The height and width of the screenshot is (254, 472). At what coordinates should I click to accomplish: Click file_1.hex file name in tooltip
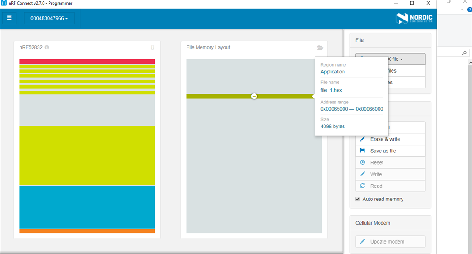pos(331,90)
